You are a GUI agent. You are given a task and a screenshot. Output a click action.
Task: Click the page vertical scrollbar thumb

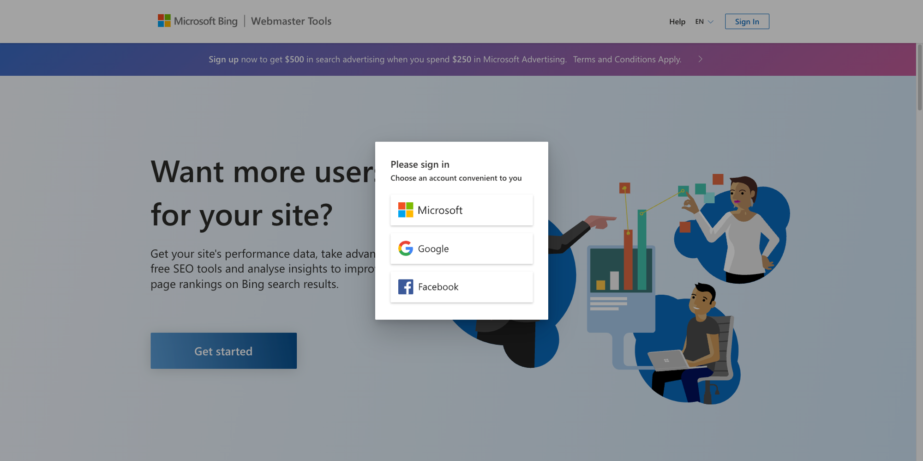click(x=919, y=77)
